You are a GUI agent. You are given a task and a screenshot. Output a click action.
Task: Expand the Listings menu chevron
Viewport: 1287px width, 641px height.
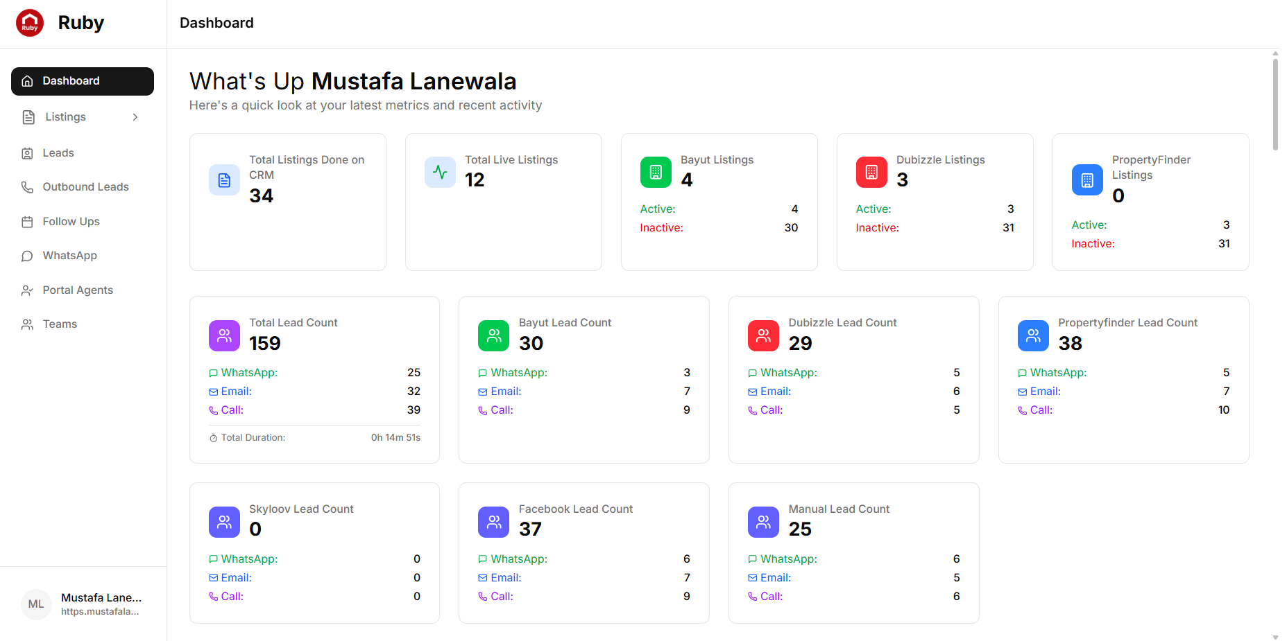click(x=135, y=116)
